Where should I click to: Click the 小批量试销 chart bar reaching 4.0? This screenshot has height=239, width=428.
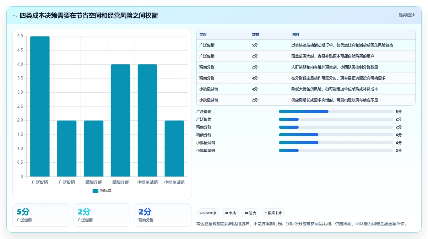tap(147, 120)
